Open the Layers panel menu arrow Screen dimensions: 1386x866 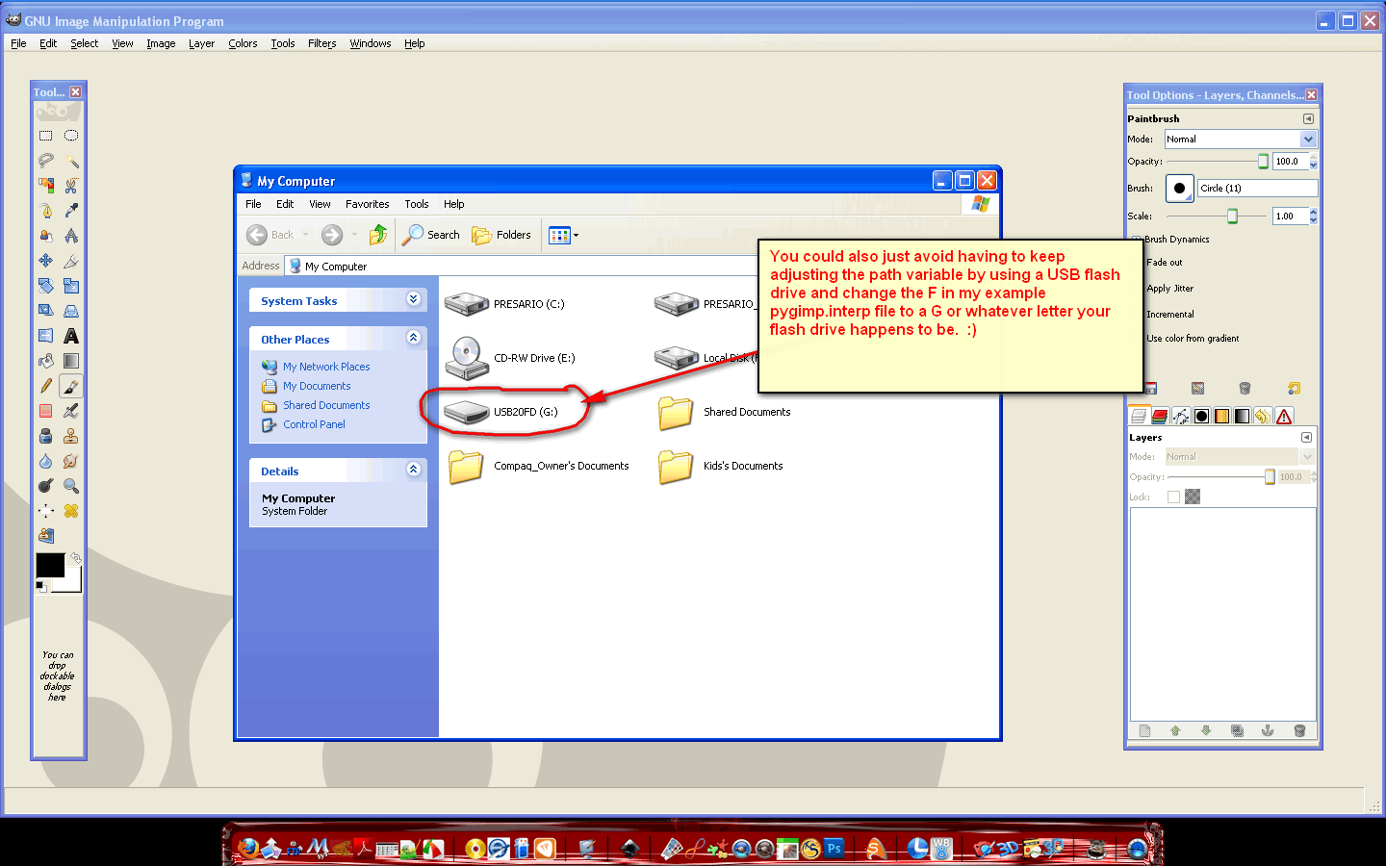click(x=1306, y=438)
